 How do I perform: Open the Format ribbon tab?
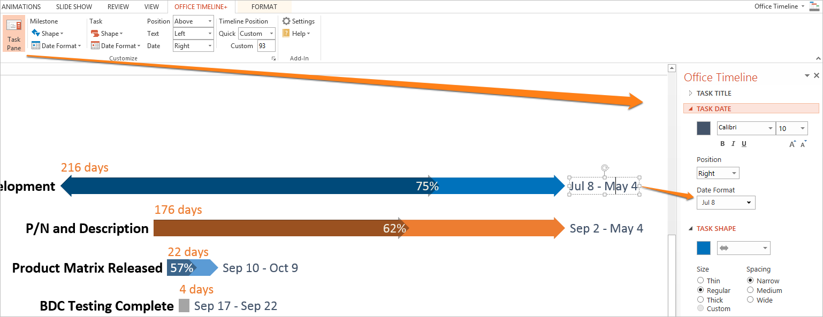264,7
